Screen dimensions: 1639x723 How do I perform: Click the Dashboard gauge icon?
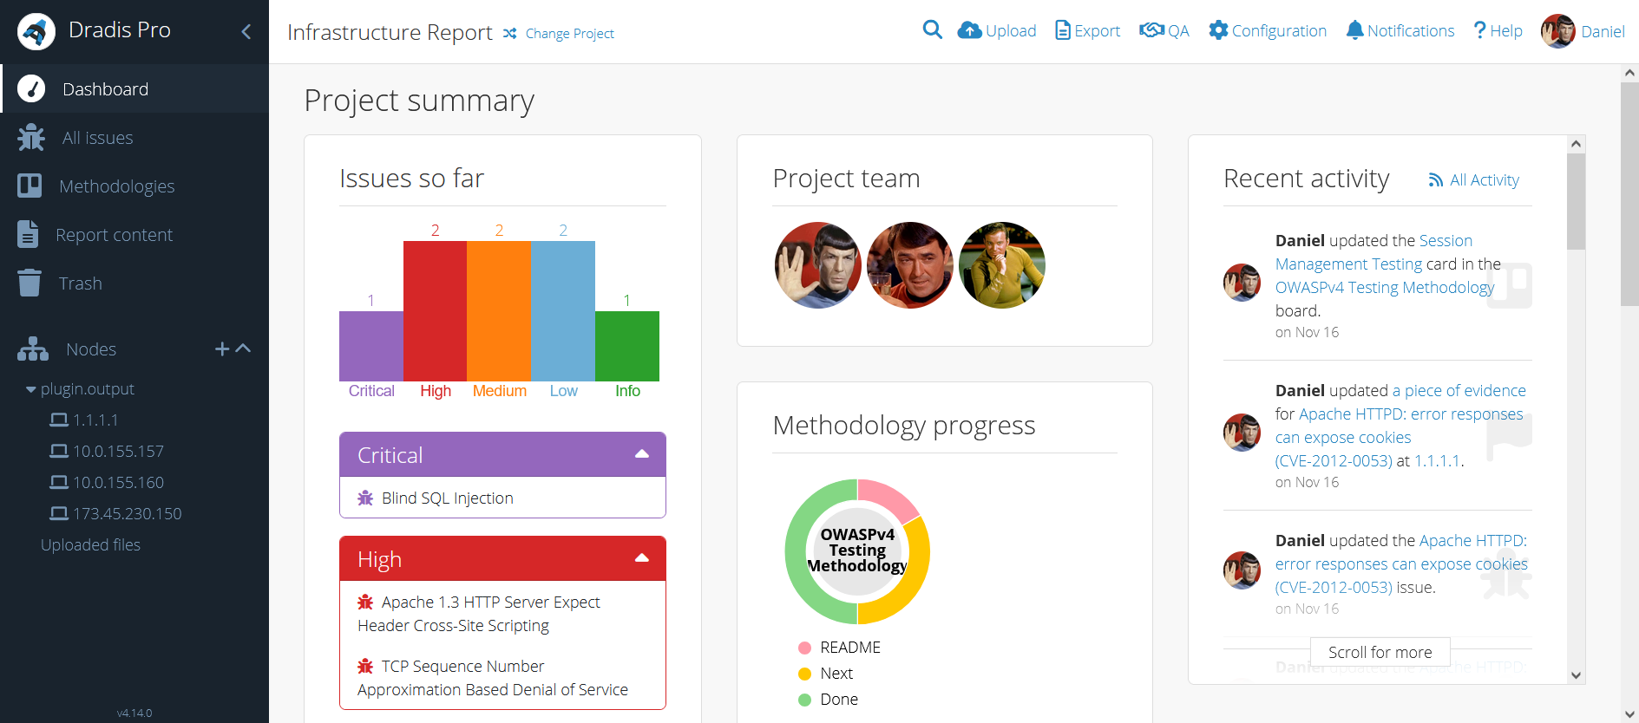pyautogui.click(x=31, y=88)
